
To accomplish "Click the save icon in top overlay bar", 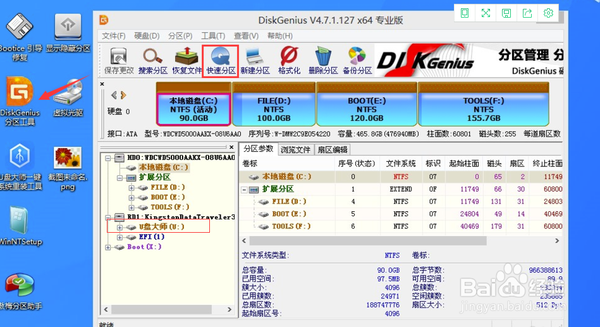I will [x=506, y=13].
